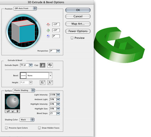The height and width of the screenshot is (137, 151).
Task: Click the Cancel button
Action: coord(78,16)
